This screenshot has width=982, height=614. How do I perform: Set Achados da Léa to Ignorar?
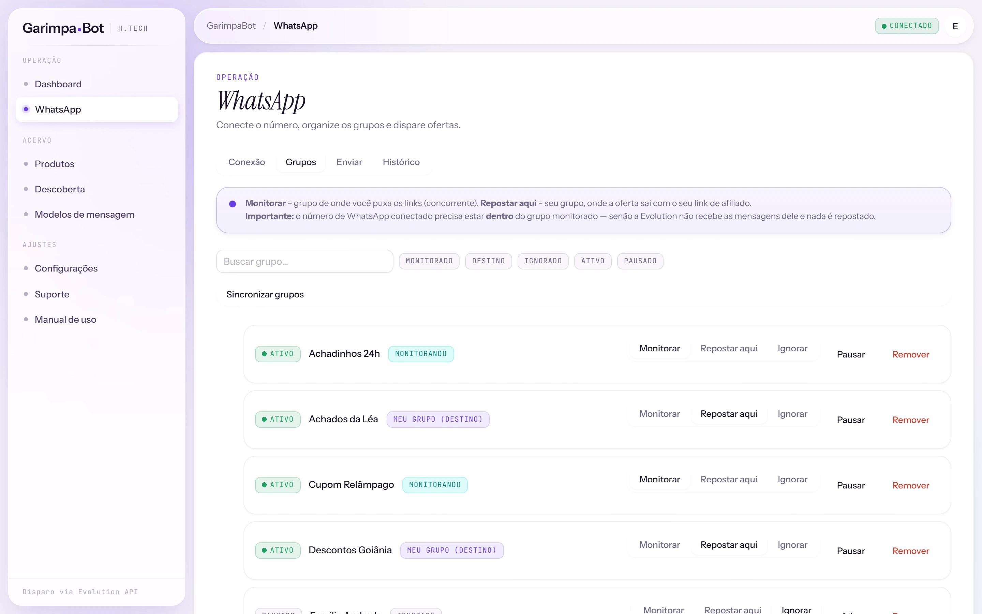tap(792, 414)
